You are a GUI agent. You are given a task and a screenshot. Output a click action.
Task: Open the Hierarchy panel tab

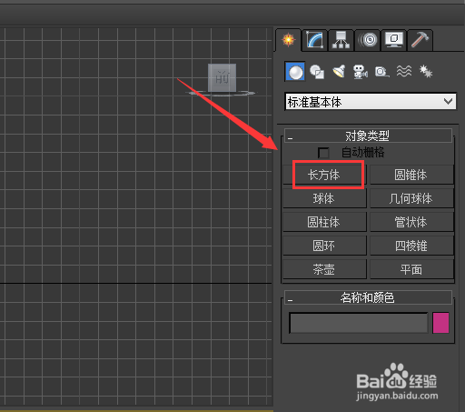(x=341, y=40)
